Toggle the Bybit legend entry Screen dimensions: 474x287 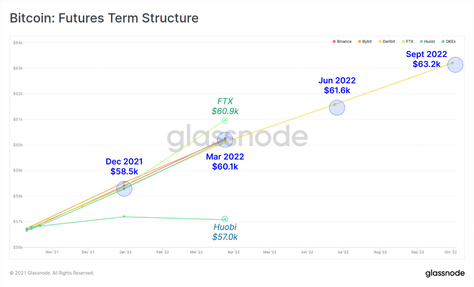(x=365, y=42)
